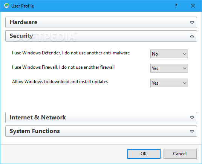Open the Windows updates Yes dropdown
202x164 pixels.
tap(169, 83)
